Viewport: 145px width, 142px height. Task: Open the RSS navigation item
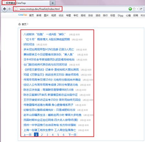click(143, 15)
